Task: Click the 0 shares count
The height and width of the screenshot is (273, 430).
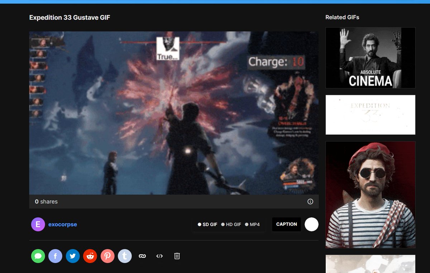Action: [46, 202]
